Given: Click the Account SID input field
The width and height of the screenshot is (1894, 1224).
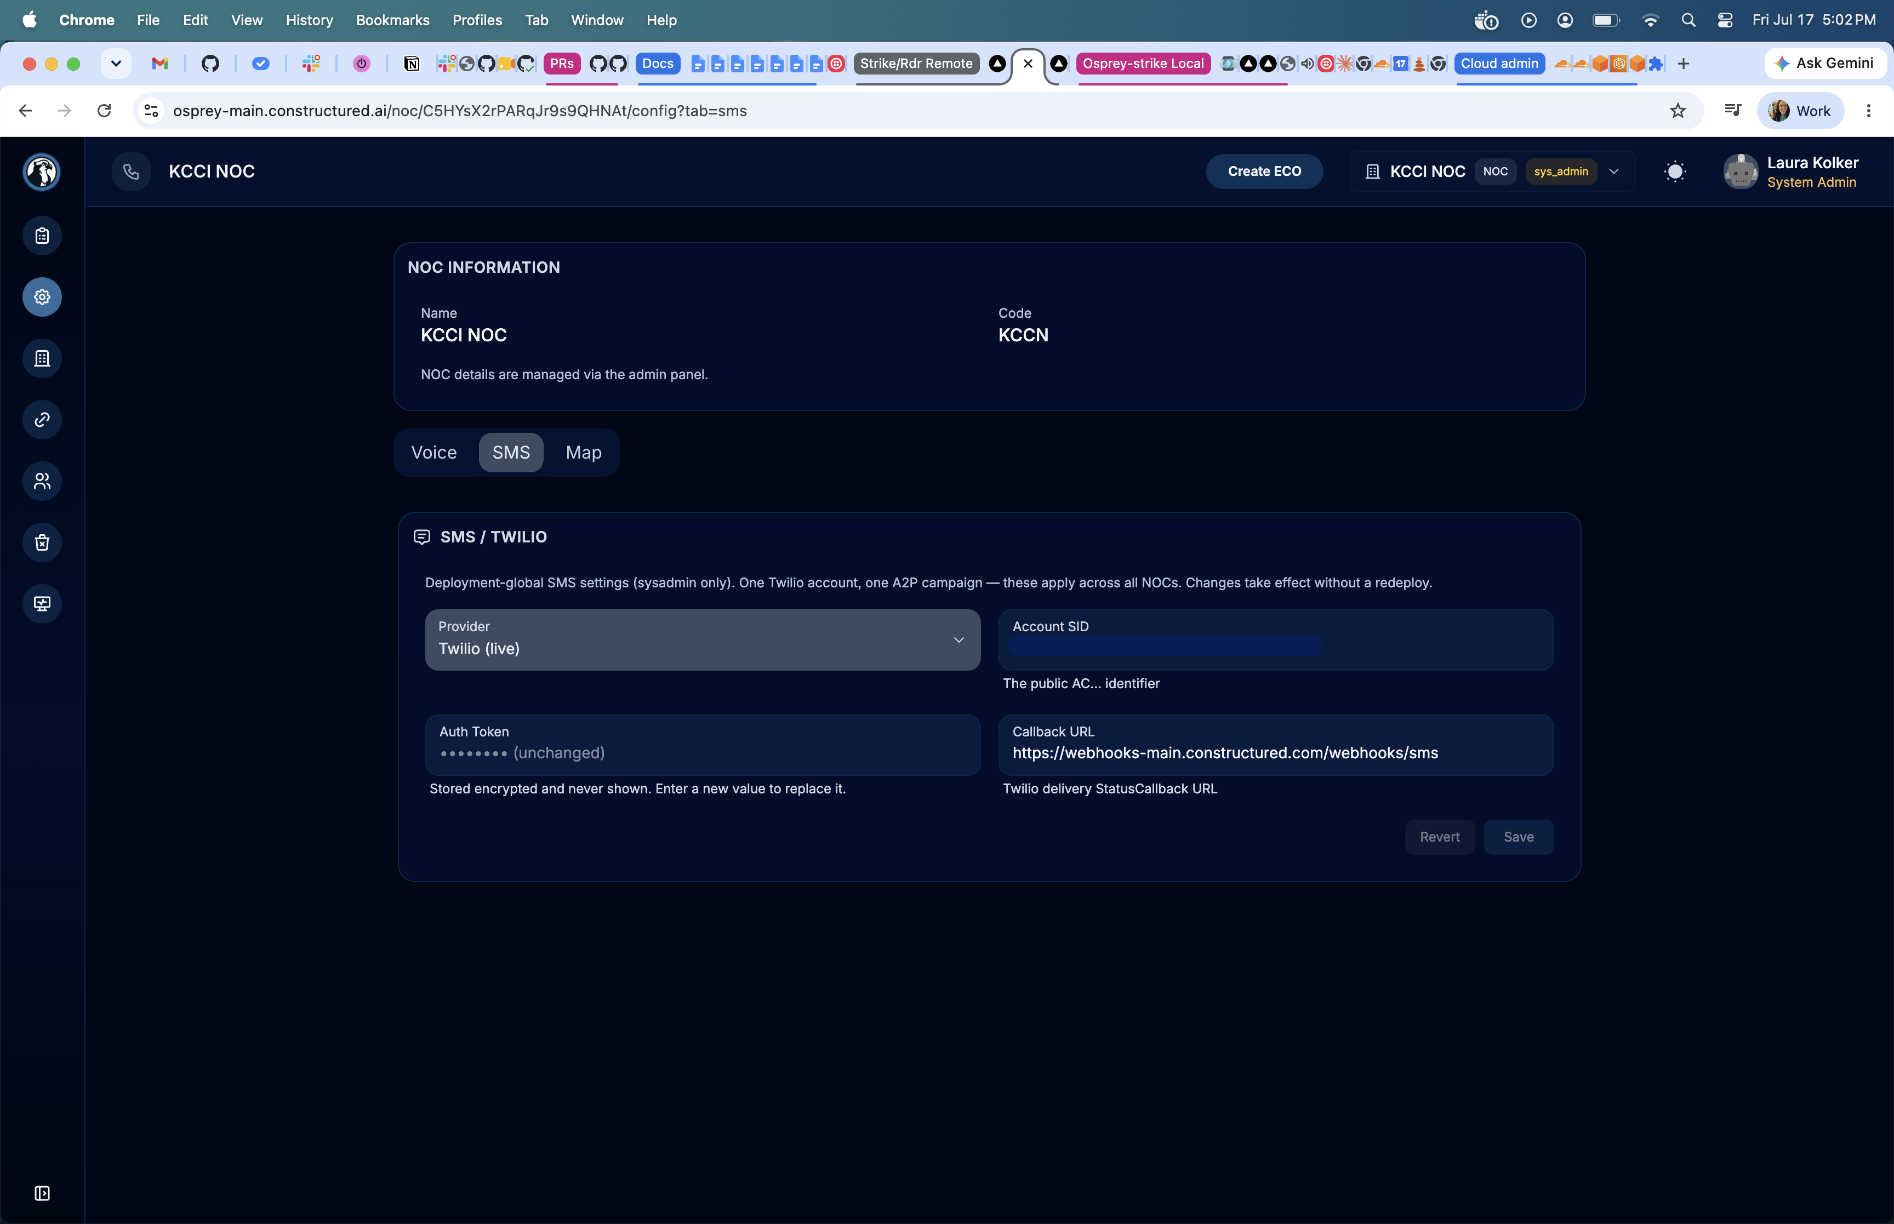Looking at the screenshot, I should pyautogui.click(x=1276, y=640).
